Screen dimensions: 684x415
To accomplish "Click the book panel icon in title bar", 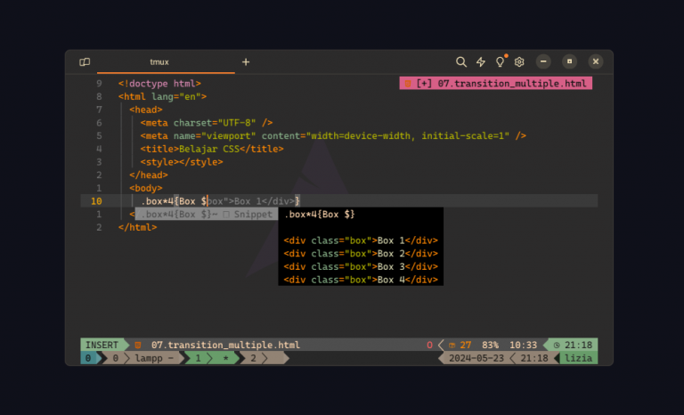I will pyautogui.click(x=85, y=62).
